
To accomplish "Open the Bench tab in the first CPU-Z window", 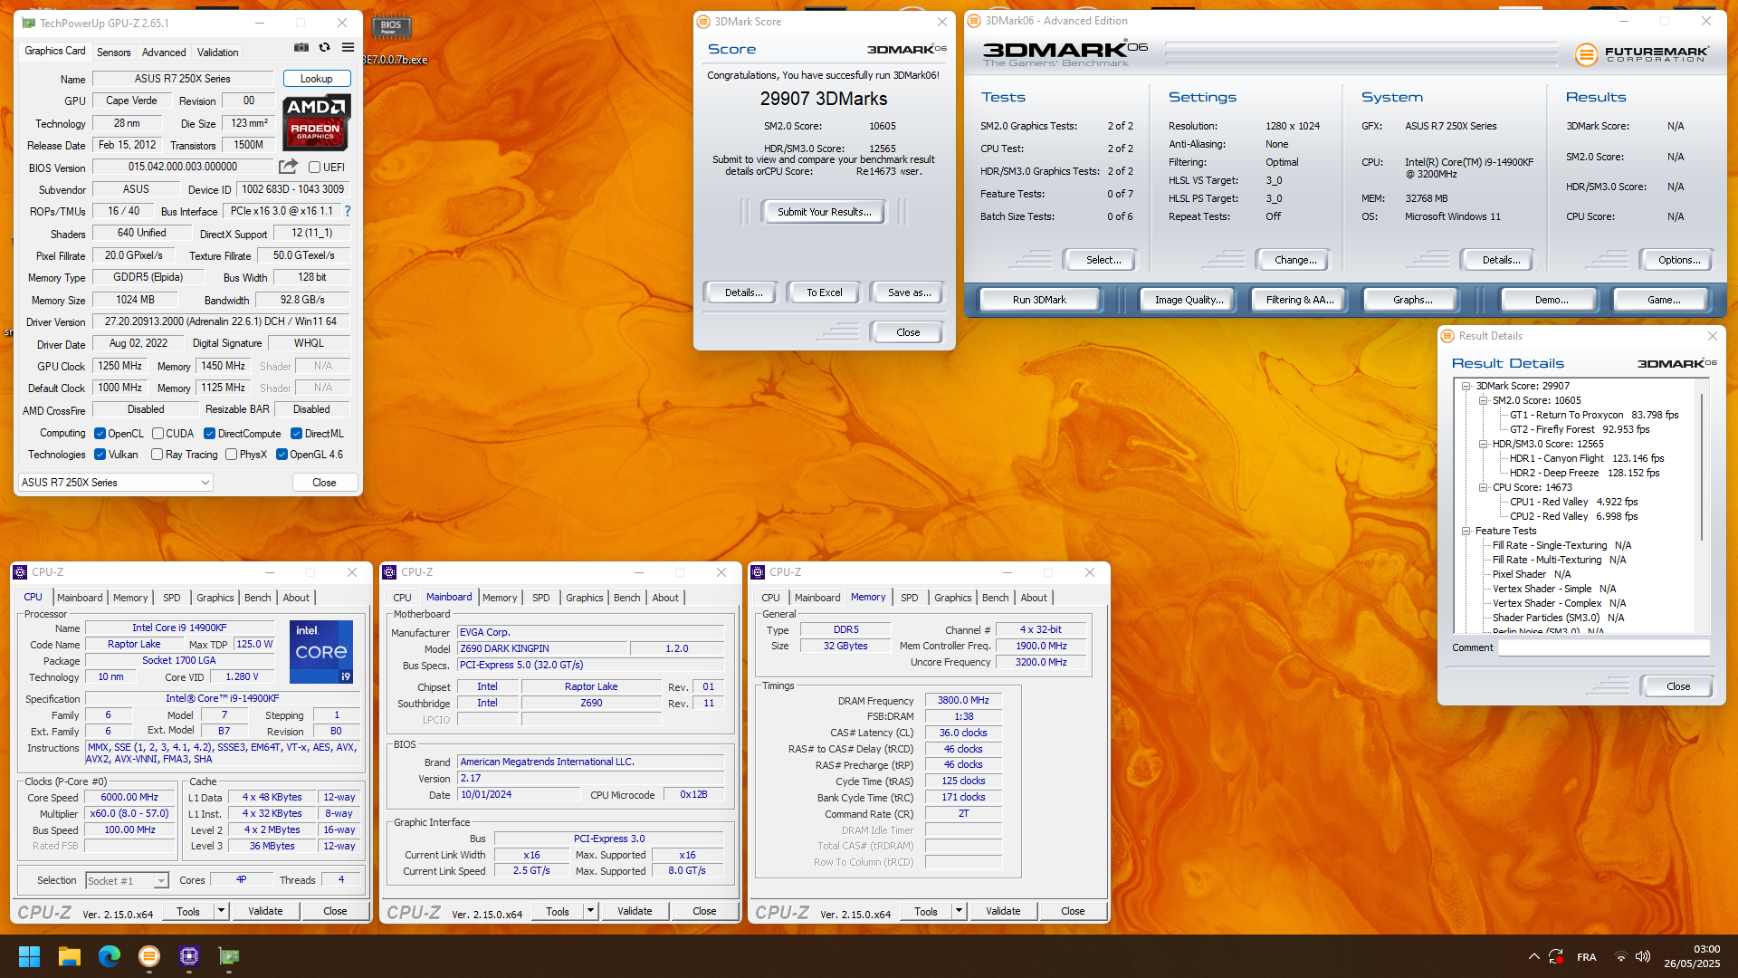I will click(258, 598).
